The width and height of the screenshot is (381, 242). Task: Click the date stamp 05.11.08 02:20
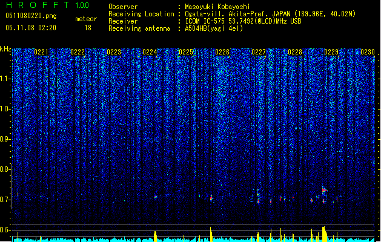tap(31, 28)
